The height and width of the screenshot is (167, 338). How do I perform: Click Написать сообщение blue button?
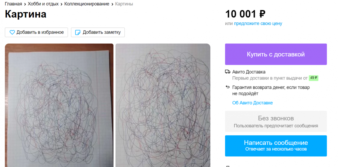click(276, 146)
